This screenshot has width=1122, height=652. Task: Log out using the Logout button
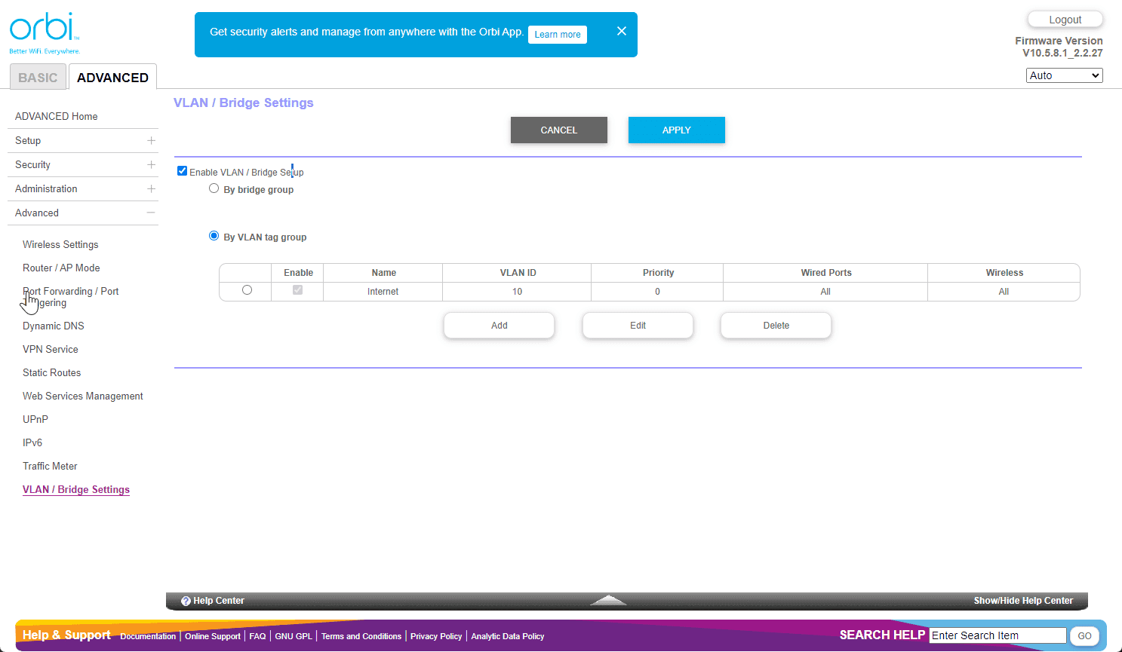[x=1065, y=20]
